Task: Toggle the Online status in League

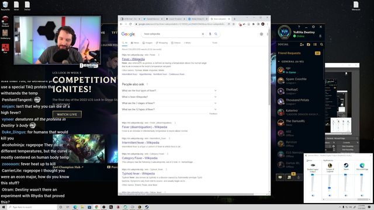Action: click(x=299, y=36)
